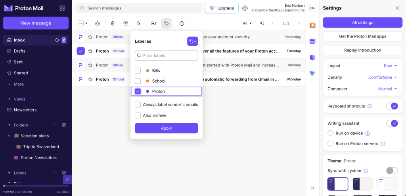Collapse side panel with double chevron icon
Screen dimensions: 406x196
point(312,188)
